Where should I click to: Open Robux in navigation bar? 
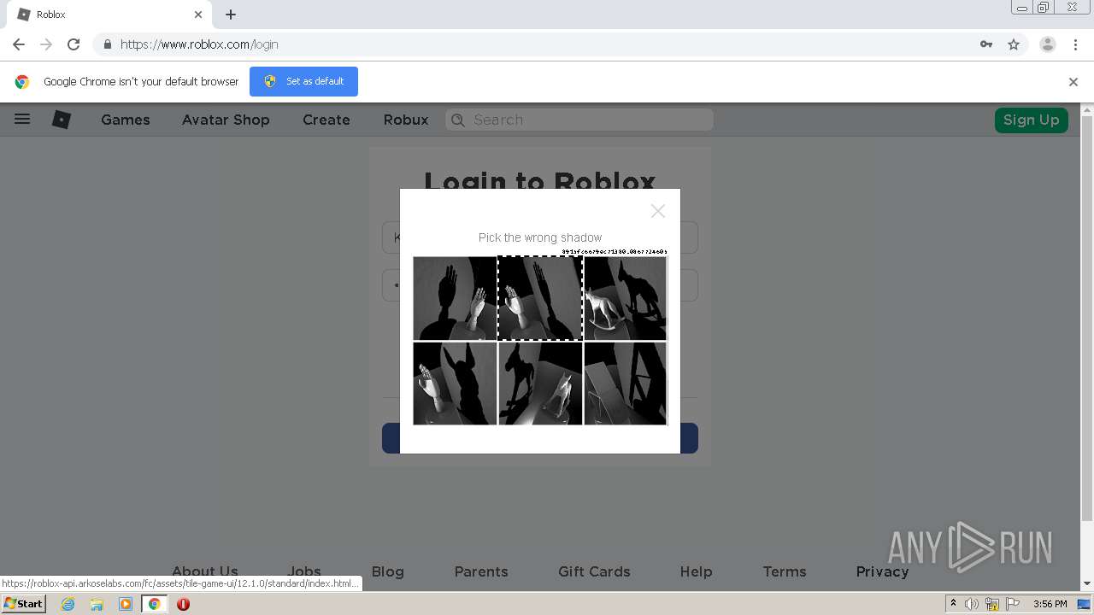click(406, 120)
